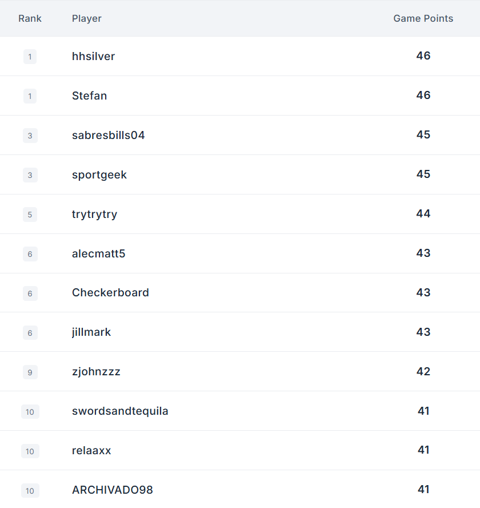Click swordsandtequila player name
Screen dimensions: 480x508
coord(120,411)
